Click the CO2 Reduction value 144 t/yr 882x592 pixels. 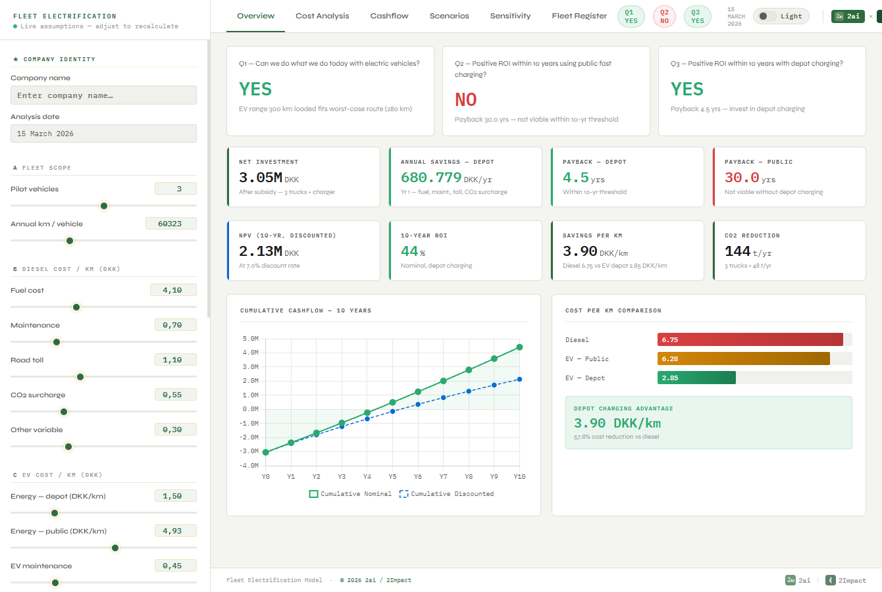(x=748, y=251)
